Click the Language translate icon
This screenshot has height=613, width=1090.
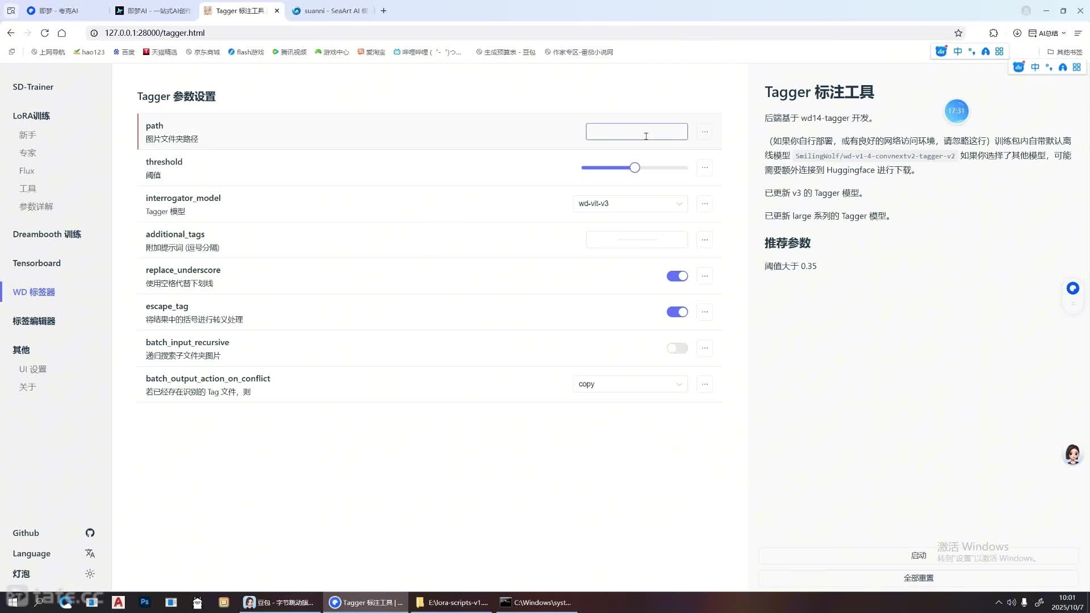pos(90,553)
